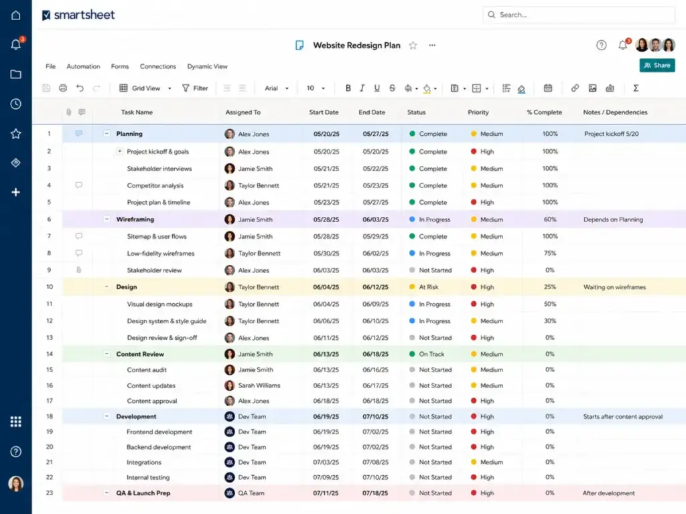Image resolution: width=686 pixels, height=514 pixels.
Task: Collapse the Content Review section
Action: click(107, 353)
